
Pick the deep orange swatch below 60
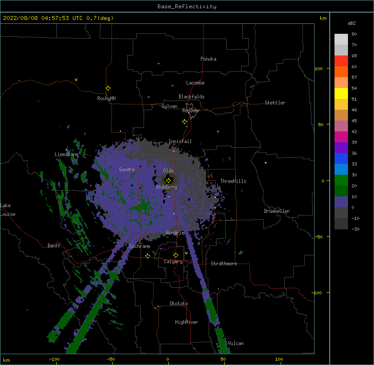(x=341, y=72)
